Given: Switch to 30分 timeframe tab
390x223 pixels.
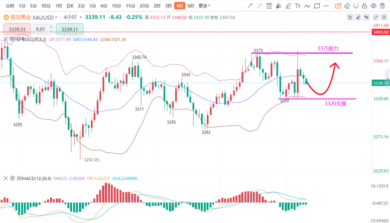Looking at the screenshot, I should coord(46,6).
